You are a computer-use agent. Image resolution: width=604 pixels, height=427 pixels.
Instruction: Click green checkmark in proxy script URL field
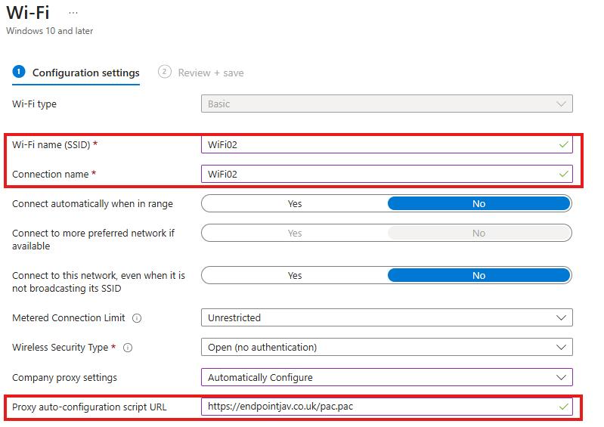click(x=563, y=407)
